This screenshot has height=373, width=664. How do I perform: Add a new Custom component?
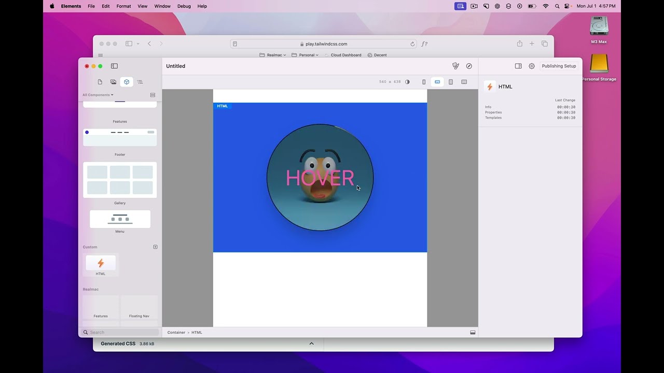pyautogui.click(x=155, y=247)
